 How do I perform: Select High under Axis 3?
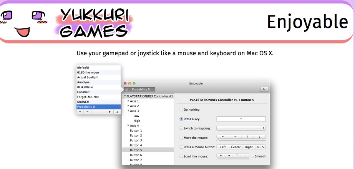pyautogui.click(x=137, y=121)
